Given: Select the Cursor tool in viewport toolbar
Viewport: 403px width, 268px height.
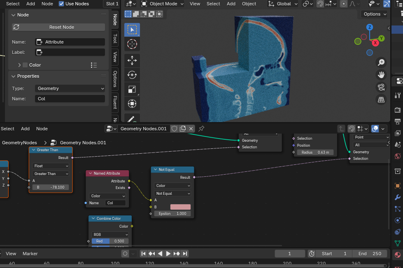Looking at the screenshot, I should point(132,44).
